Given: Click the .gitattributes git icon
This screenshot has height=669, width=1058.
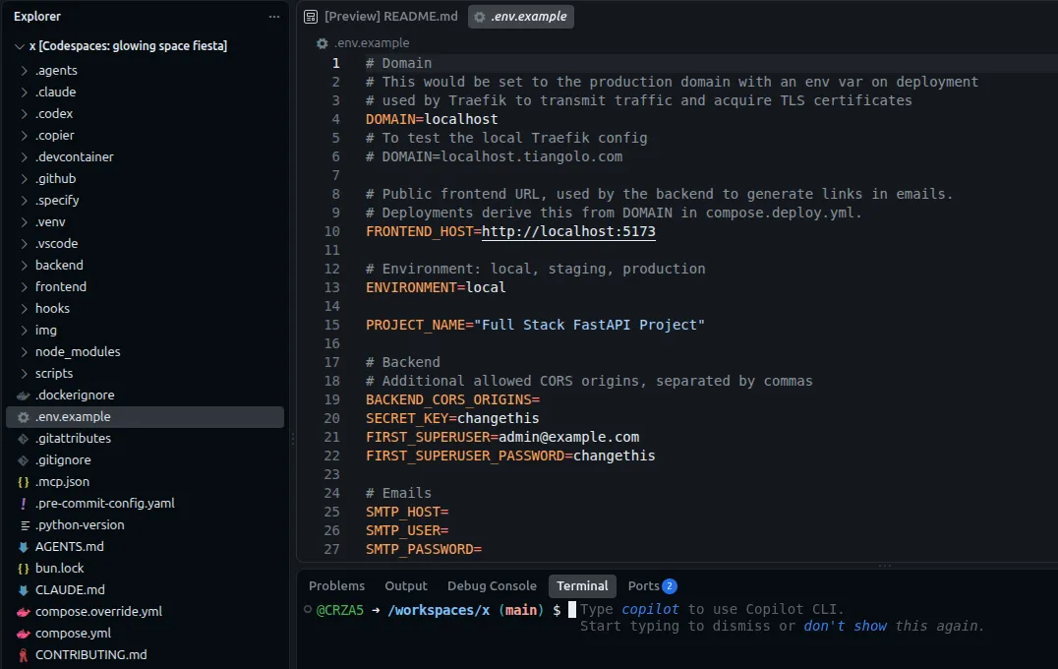Looking at the screenshot, I should (x=24, y=438).
